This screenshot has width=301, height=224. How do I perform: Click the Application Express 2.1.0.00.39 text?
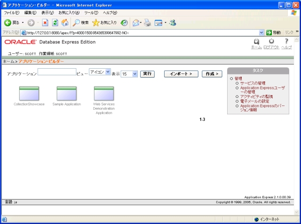268,197
